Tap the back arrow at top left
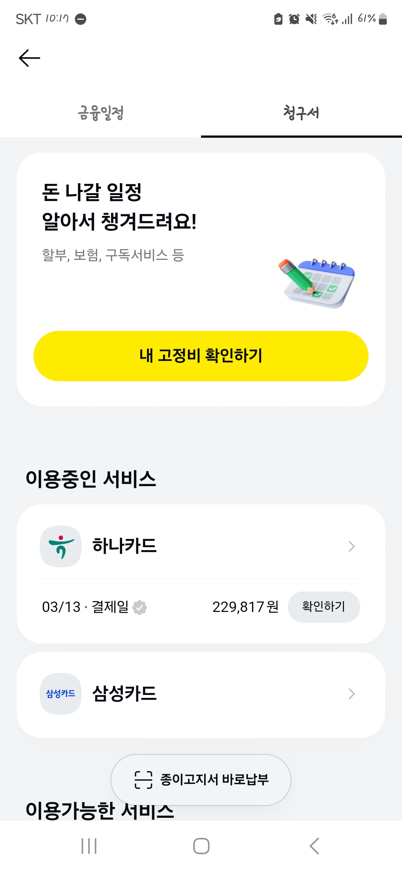 point(29,58)
